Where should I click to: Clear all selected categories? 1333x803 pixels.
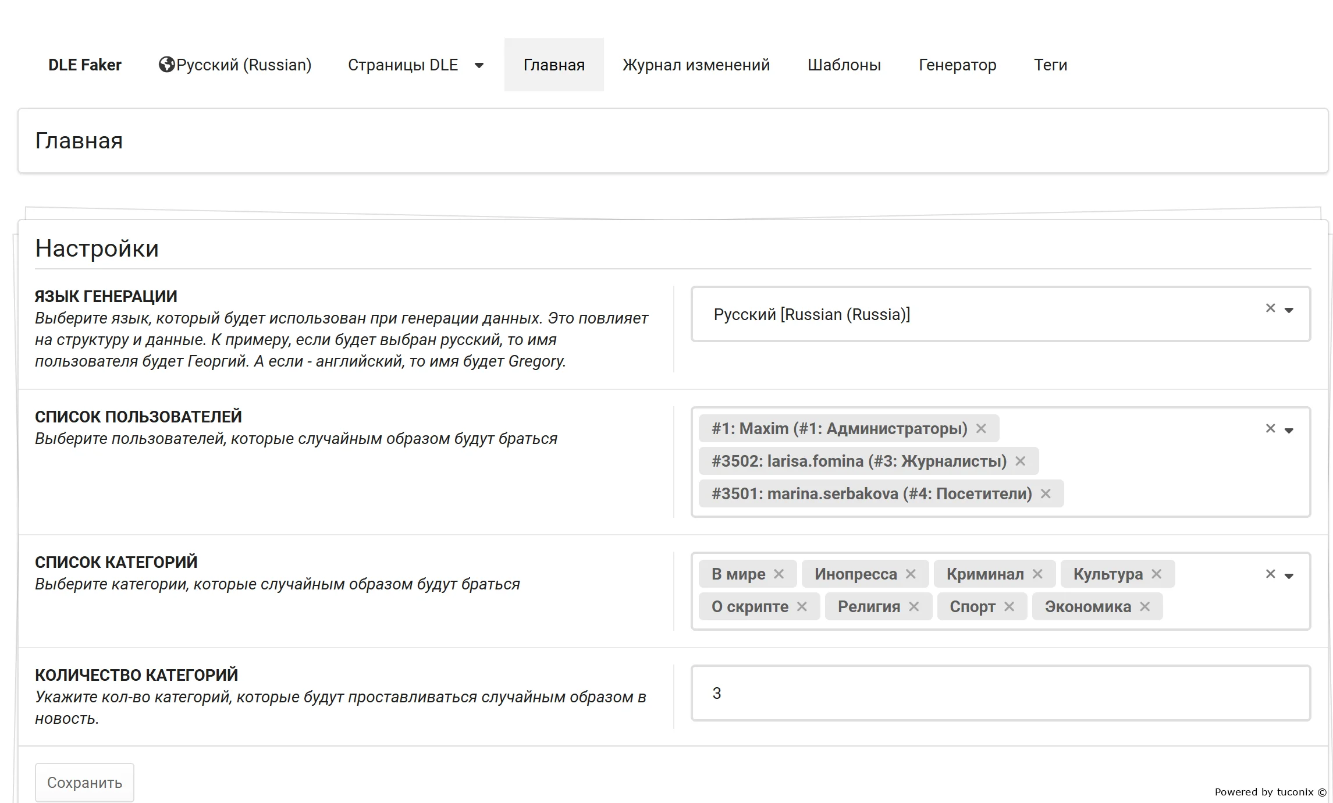tap(1270, 574)
